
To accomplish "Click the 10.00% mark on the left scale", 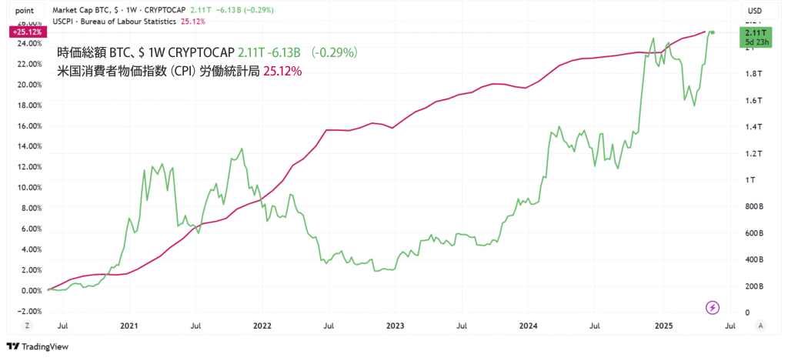I will coord(27,187).
